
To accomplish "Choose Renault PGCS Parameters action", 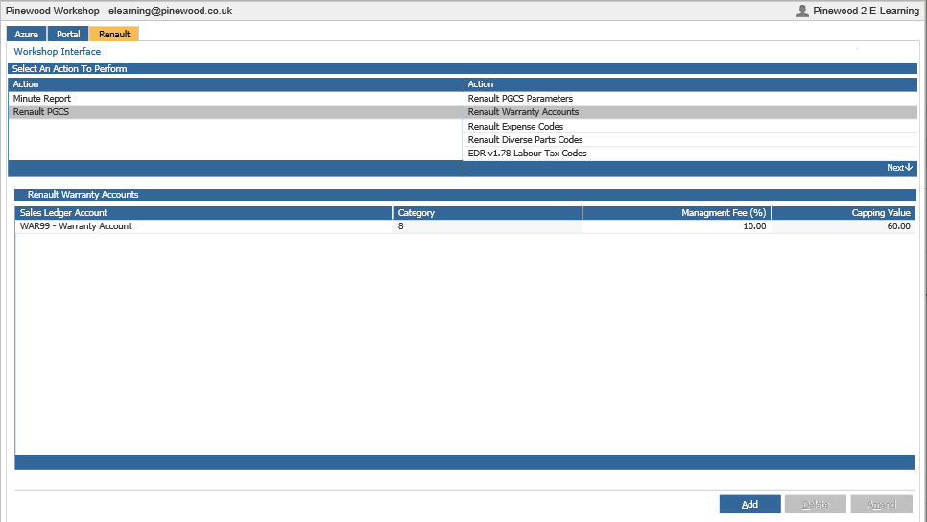I will 690,99.
